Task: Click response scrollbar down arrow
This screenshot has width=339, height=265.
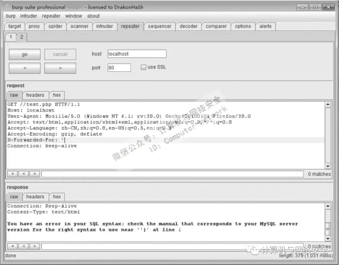Action: click(x=328, y=239)
